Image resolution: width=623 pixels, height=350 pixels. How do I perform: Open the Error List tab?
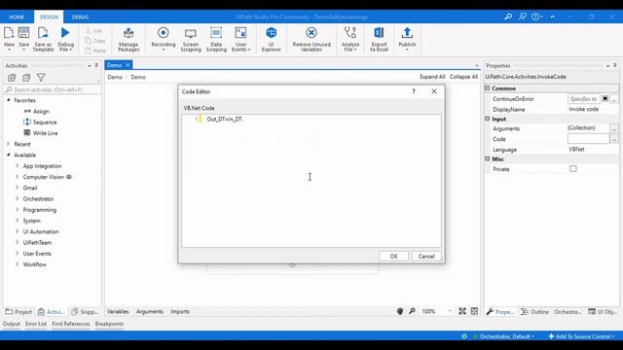click(36, 324)
